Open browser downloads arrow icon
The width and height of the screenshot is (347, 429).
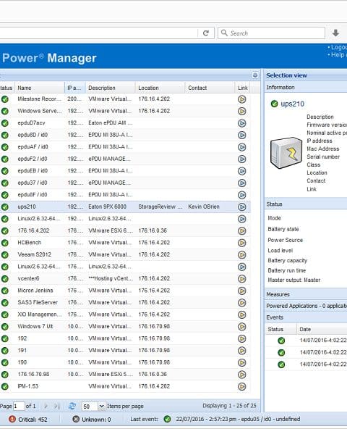[x=335, y=33]
